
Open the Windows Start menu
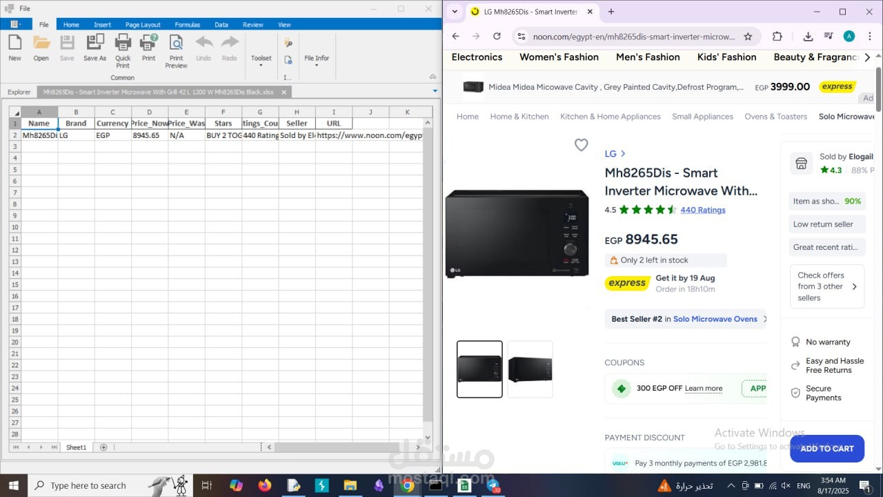pyautogui.click(x=14, y=485)
